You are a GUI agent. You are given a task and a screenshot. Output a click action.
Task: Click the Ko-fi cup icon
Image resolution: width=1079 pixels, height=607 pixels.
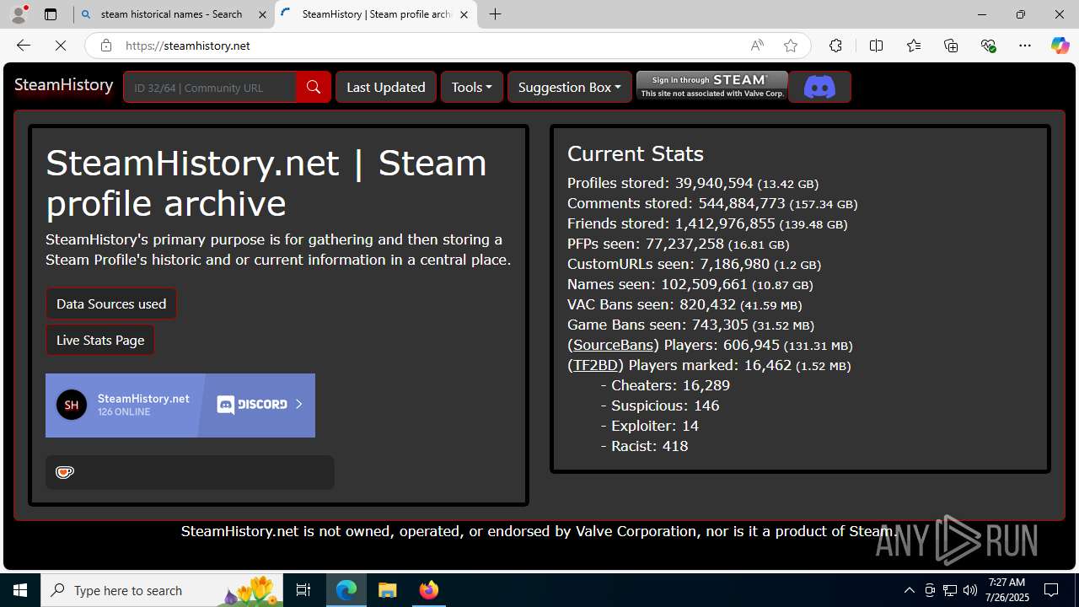point(65,472)
